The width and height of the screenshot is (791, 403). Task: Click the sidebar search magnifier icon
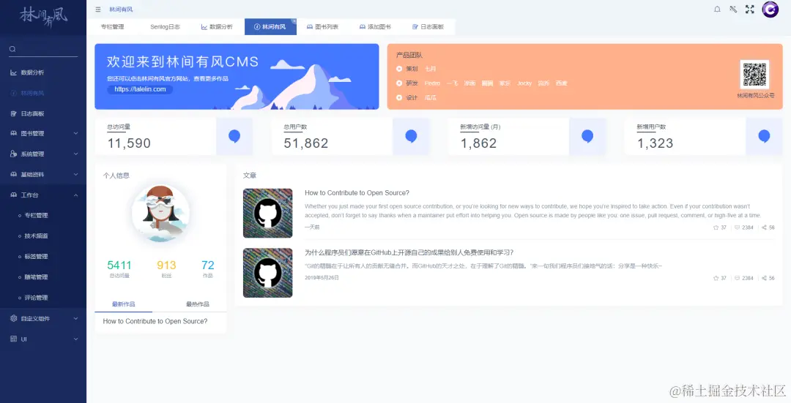pyautogui.click(x=12, y=49)
